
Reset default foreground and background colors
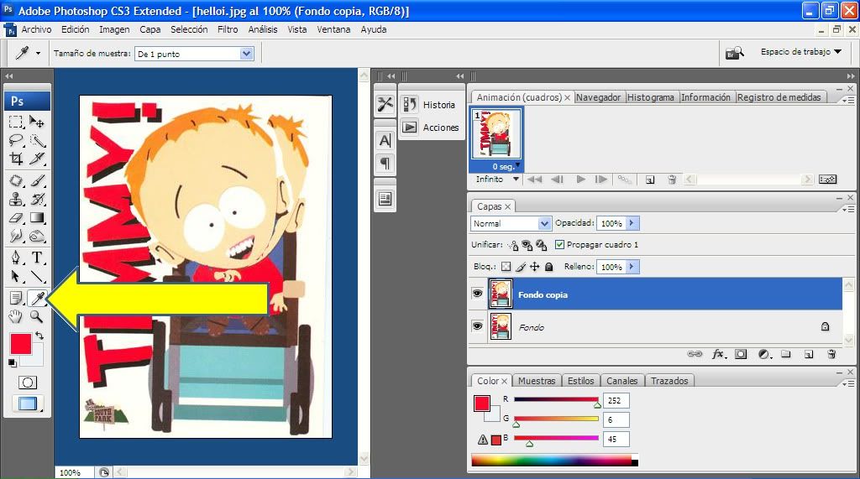(12, 362)
